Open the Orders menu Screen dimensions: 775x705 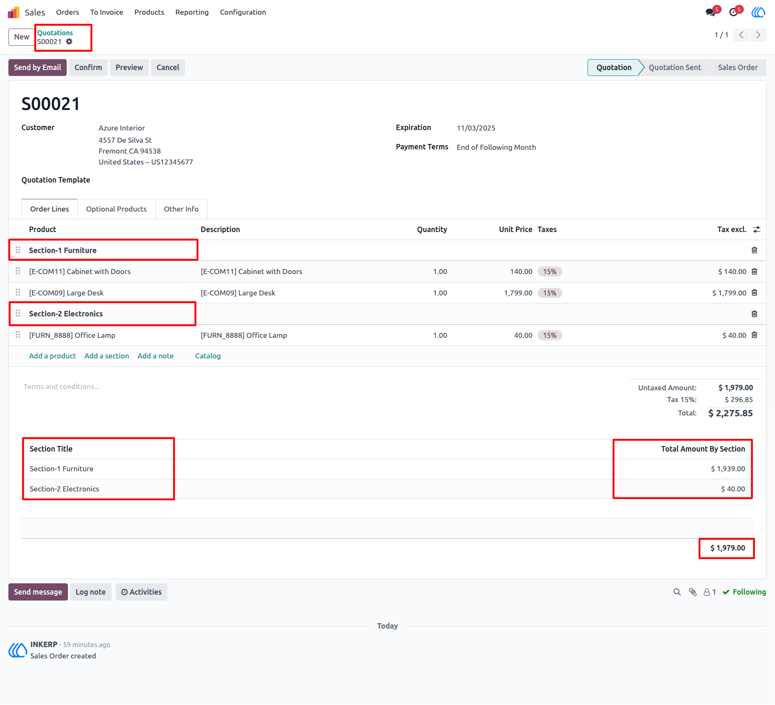coord(68,12)
